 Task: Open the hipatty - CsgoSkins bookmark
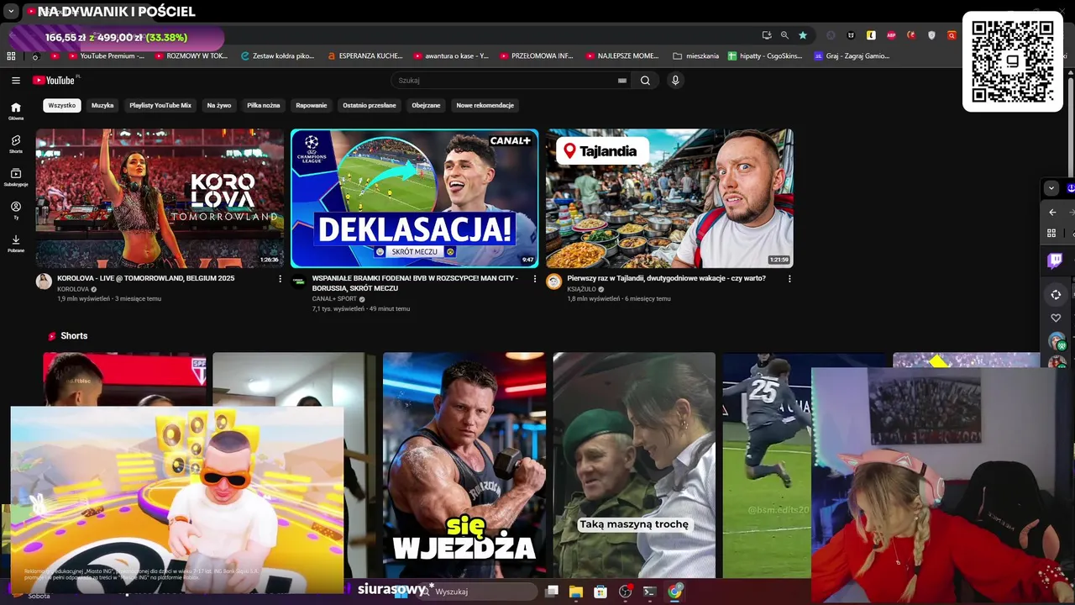coord(766,56)
